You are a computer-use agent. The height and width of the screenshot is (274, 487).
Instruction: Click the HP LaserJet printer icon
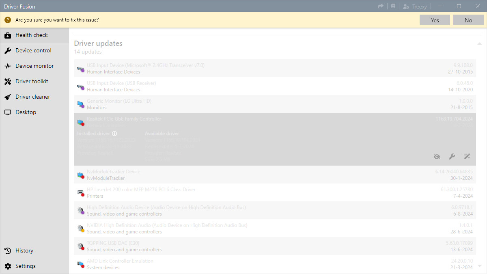click(x=80, y=193)
